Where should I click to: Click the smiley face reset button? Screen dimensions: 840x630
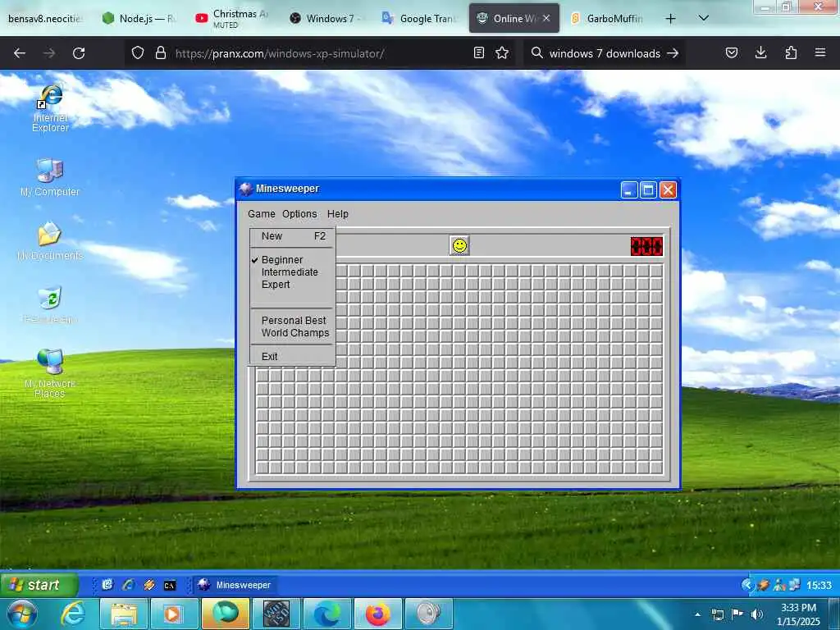tap(459, 246)
